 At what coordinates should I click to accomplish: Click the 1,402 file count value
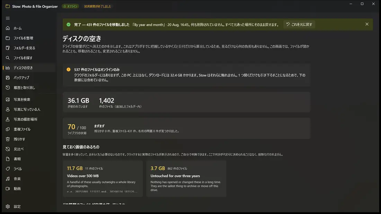click(x=106, y=101)
